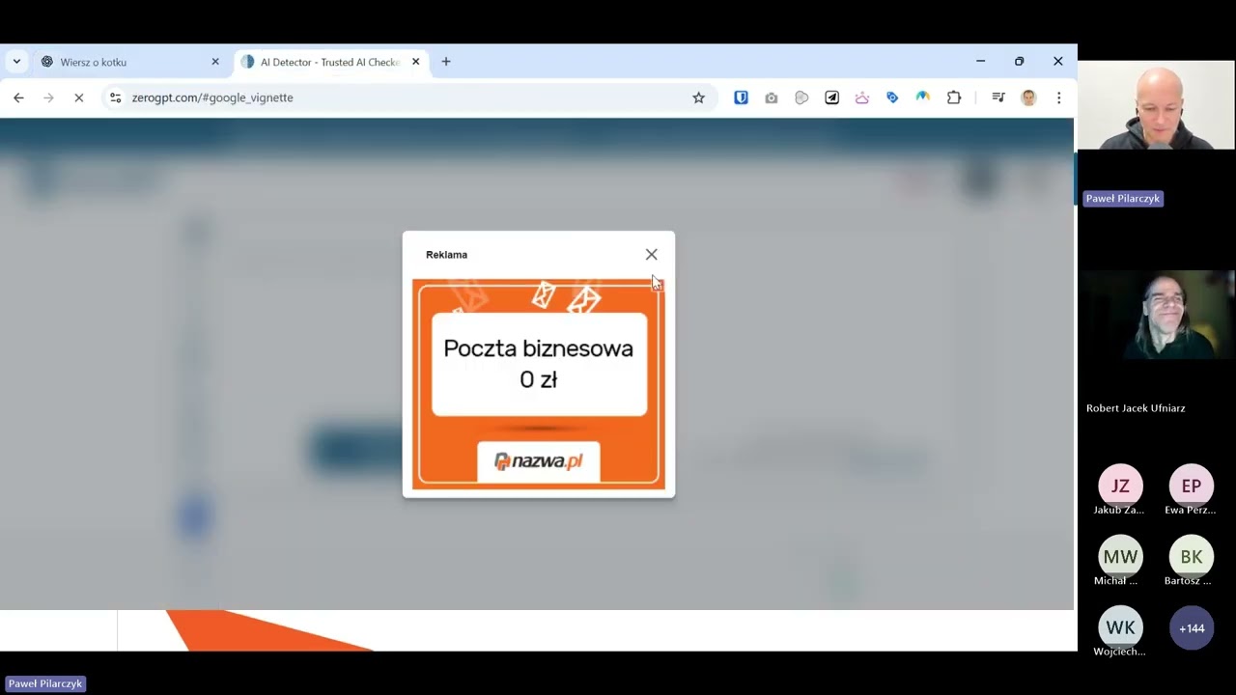Image resolution: width=1236 pixels, height=695 pixels.
Task: Click the Reklama label in popup
Action: tap(446, 255)
